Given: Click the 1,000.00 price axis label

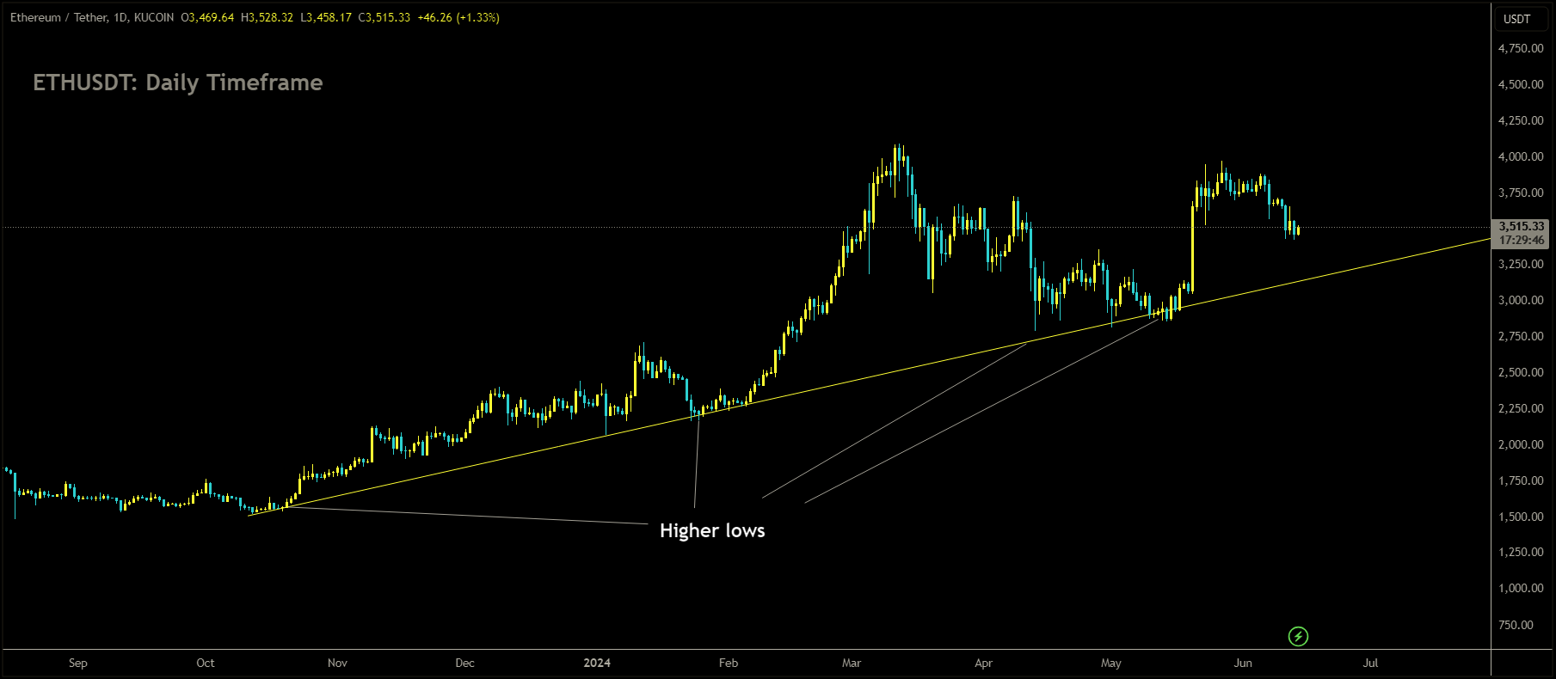Looking at the screenshot, I should (x=1521, y=588).
